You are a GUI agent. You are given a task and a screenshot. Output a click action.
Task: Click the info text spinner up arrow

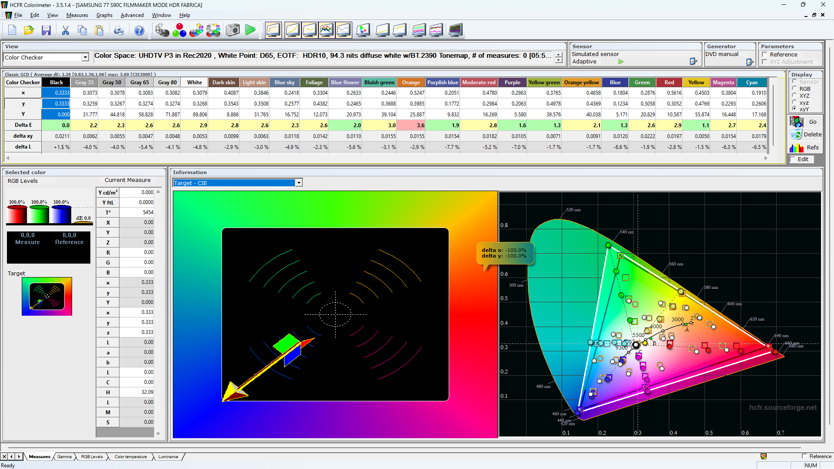(x=559, y=55)
